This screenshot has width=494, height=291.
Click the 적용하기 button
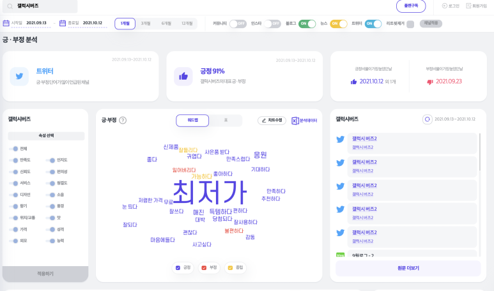pos(45,274)
